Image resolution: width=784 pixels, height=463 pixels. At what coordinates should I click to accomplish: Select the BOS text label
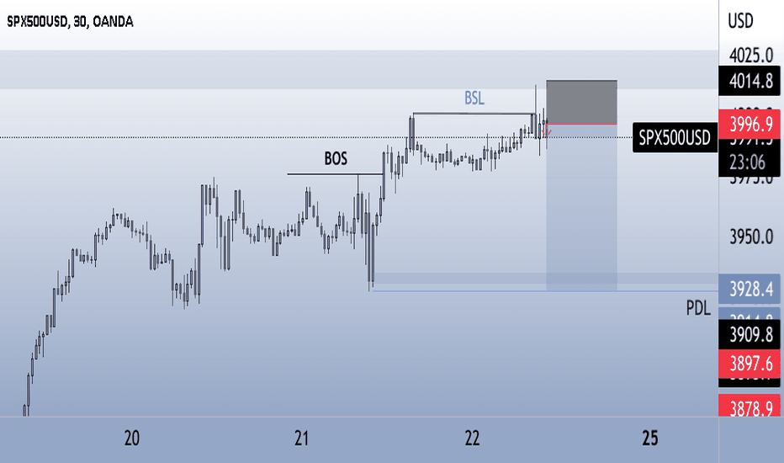336,158
